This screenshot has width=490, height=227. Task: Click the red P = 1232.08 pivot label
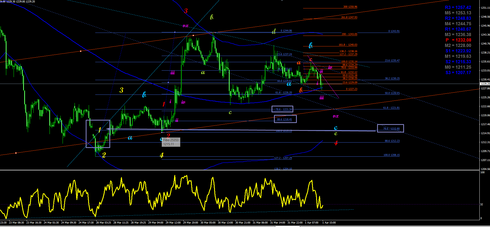coord(458,40)
